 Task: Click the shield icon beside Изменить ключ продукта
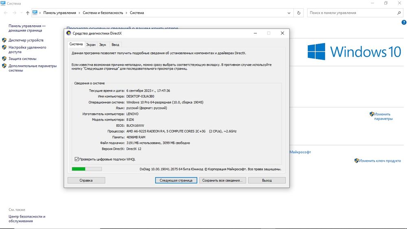(x=357, y=161)
